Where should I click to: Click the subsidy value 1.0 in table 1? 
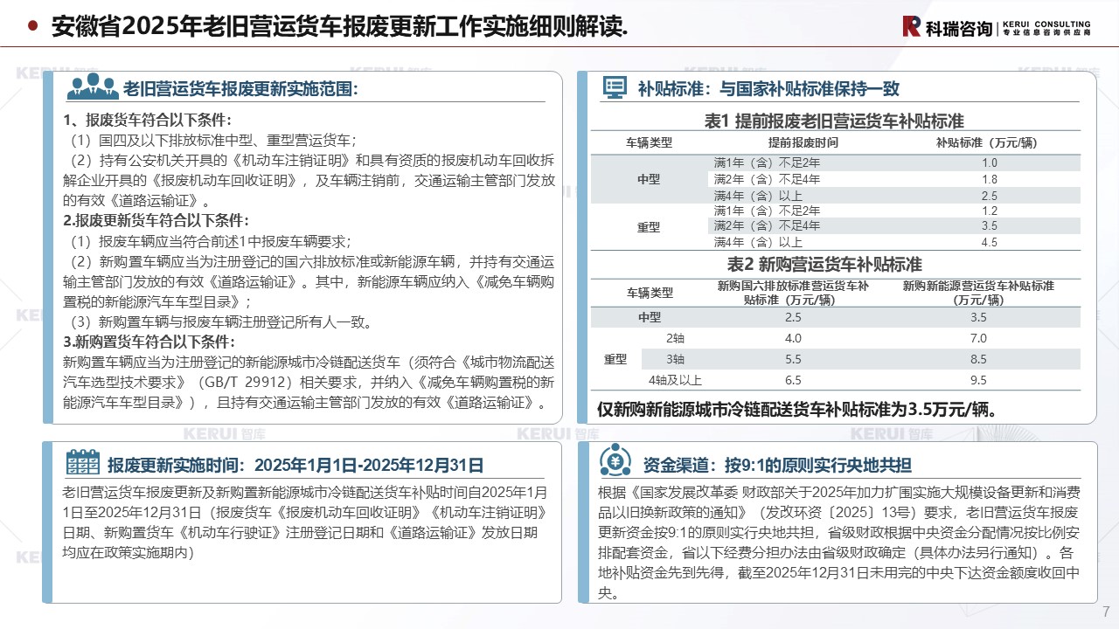(x=990, y=163)
